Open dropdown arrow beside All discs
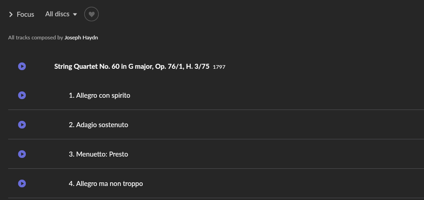Viewport: 424px width, 200px height. tap(75, 14)
